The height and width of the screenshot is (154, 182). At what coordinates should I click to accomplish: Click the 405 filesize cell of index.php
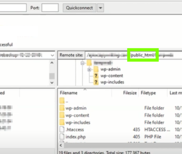136,137
